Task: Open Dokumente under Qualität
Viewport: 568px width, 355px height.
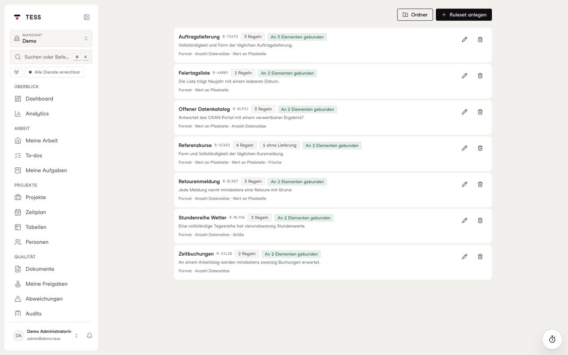Action: [51, 269]
